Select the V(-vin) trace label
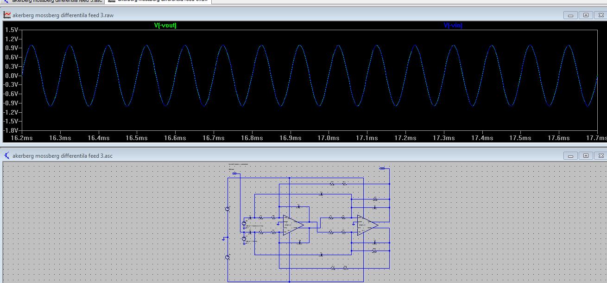The width and height of the screenshot is (607, 283). tap(453, 26)
